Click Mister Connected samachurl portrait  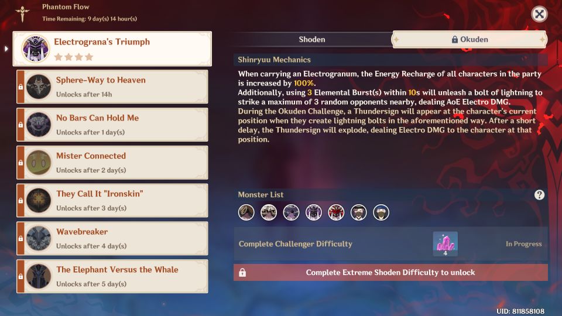click(x=39, y=163)
